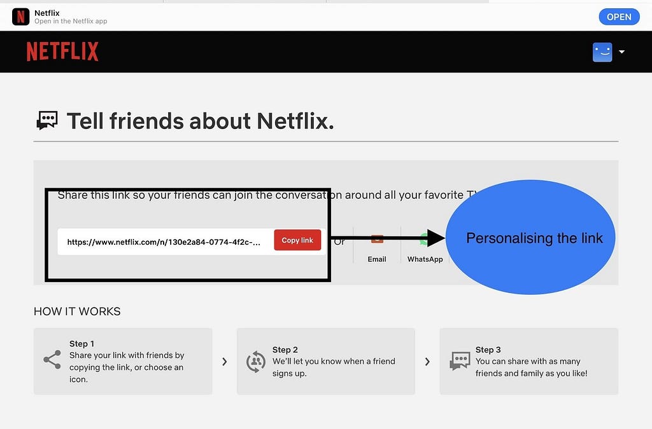Viewport: 652px width, 429px height.
Task: Click the 'Tell friends about Netflix.' heading
Action: [x=200, y=121]
